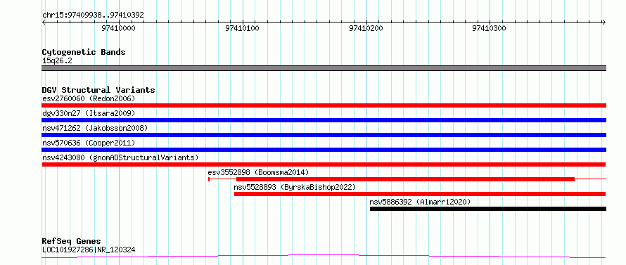The width and height of the screenshot is (626, 265).
Task: Click the 15q26.2 cytogenetic band label
Action: click(x=57, y=61)
